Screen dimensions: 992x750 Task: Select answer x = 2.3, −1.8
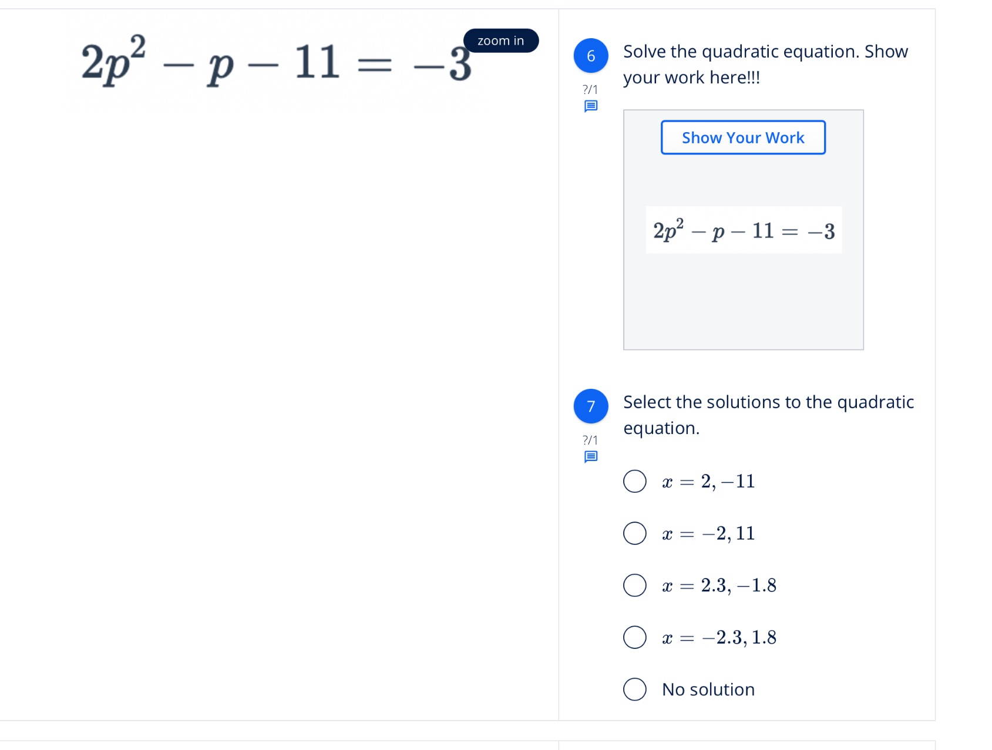coord(634,584)
